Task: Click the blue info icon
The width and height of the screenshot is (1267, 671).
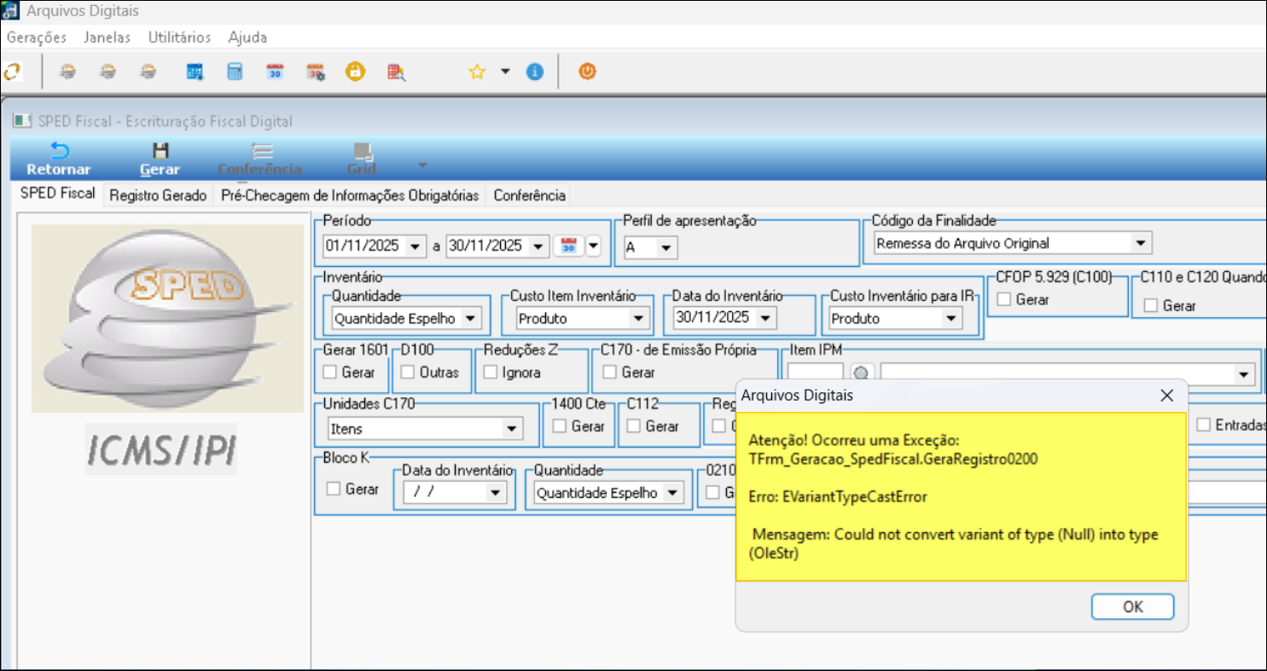Action: pyautogui.click(x=535, y=72)
